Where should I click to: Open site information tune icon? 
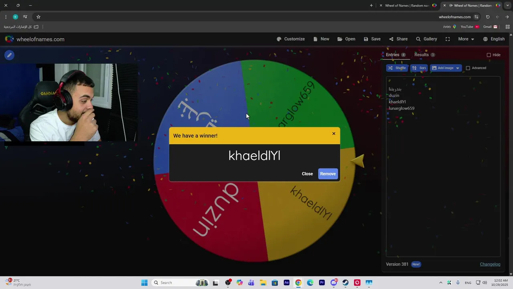pos(476,17)
